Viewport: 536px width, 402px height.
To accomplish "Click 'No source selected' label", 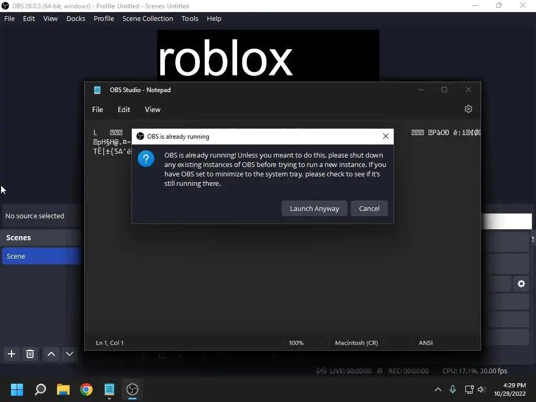I will pos(35,216).
